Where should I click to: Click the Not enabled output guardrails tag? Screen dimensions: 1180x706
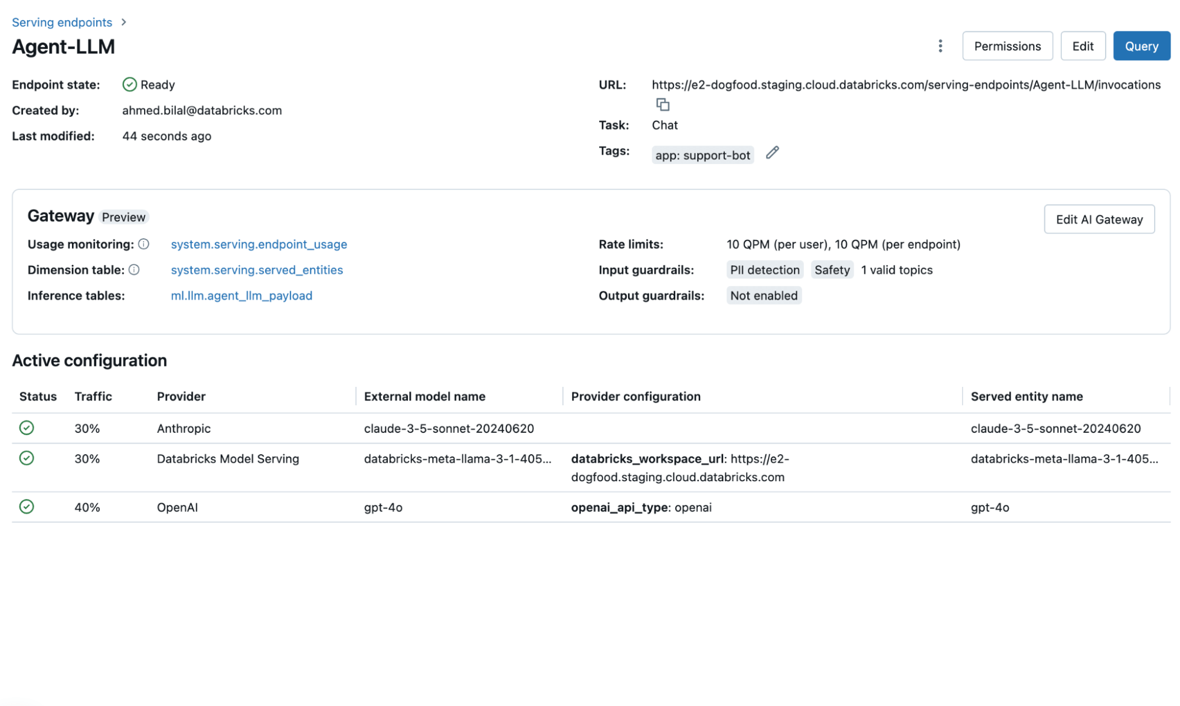(762, 294)
